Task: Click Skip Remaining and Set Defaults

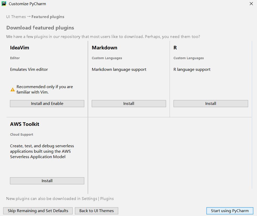Action: pyautogui.click(x=38, y=211)
